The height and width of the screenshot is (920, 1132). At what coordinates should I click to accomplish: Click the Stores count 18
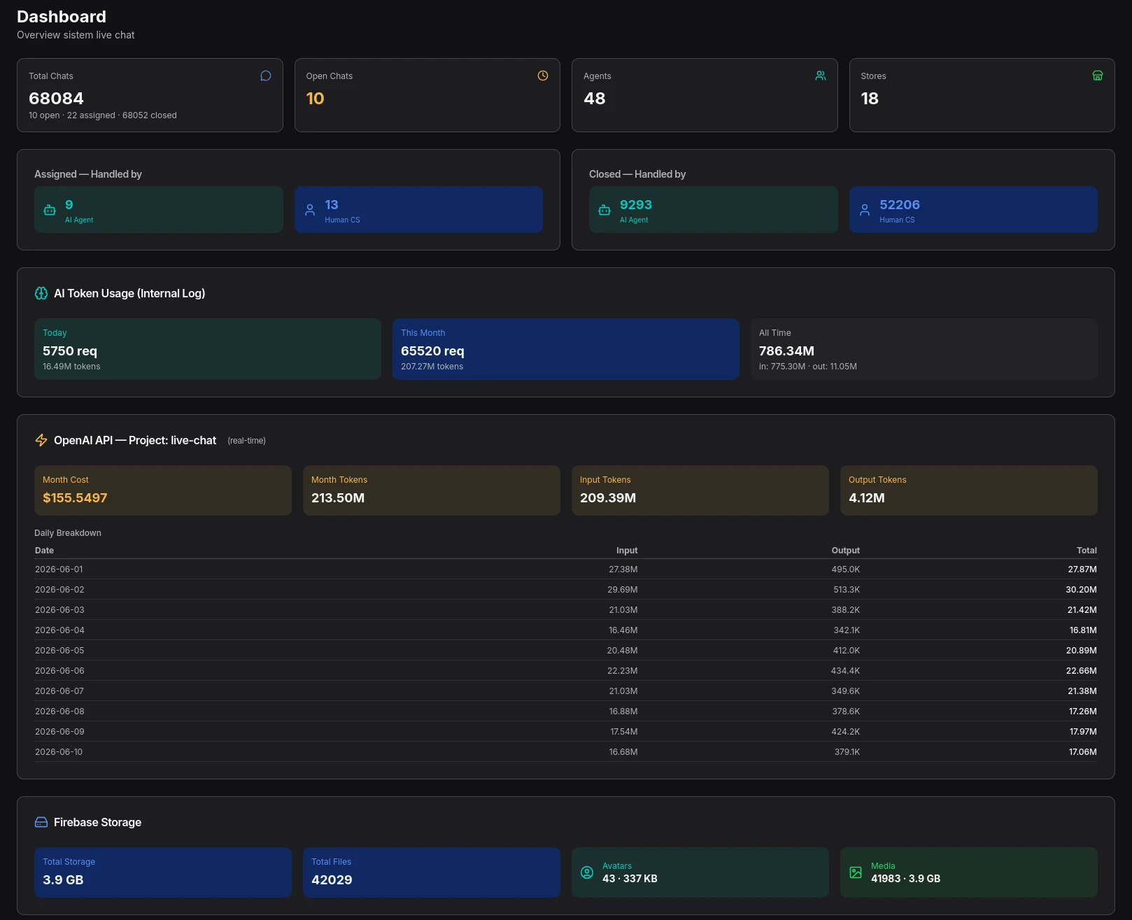coord(870,99)
